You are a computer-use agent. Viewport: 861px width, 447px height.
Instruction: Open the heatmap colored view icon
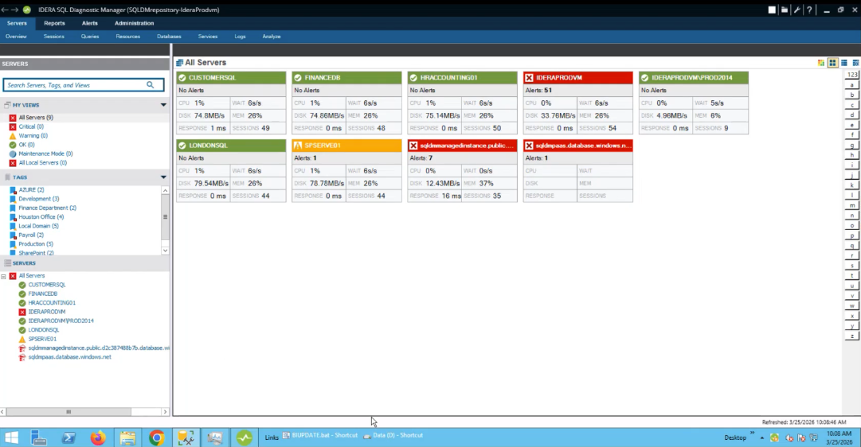(821, 63)
